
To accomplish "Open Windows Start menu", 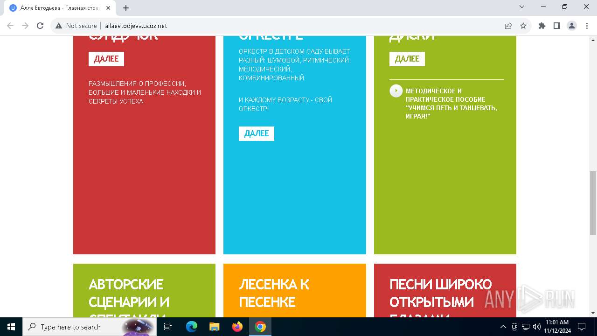I will point(11,327).
